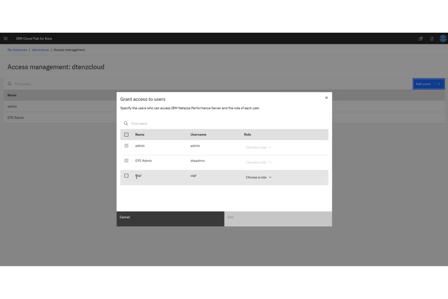This screenshot has width=448, height=299.
Task: Click the user avatar icon
Action: 443,38
